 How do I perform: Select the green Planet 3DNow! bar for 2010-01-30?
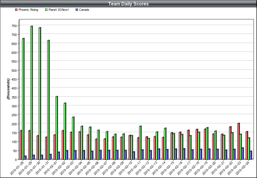pyautogui.click(x=40, y=93)
